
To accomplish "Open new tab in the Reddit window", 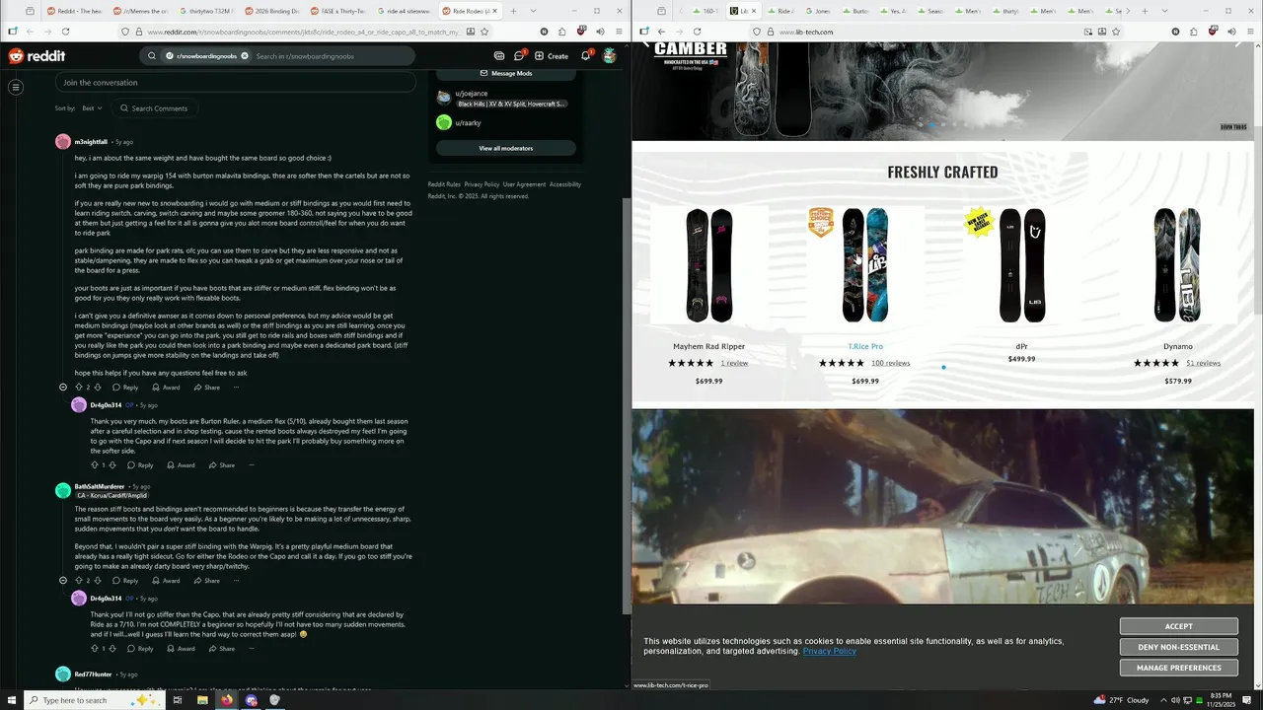I will pyautogui.click(x=514, y=11).
